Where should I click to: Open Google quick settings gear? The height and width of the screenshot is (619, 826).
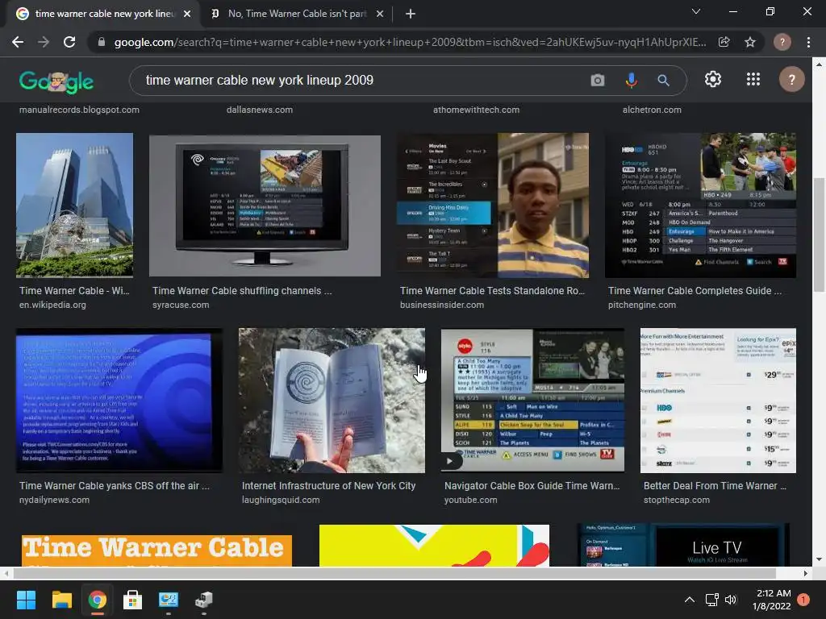point(713,80)
